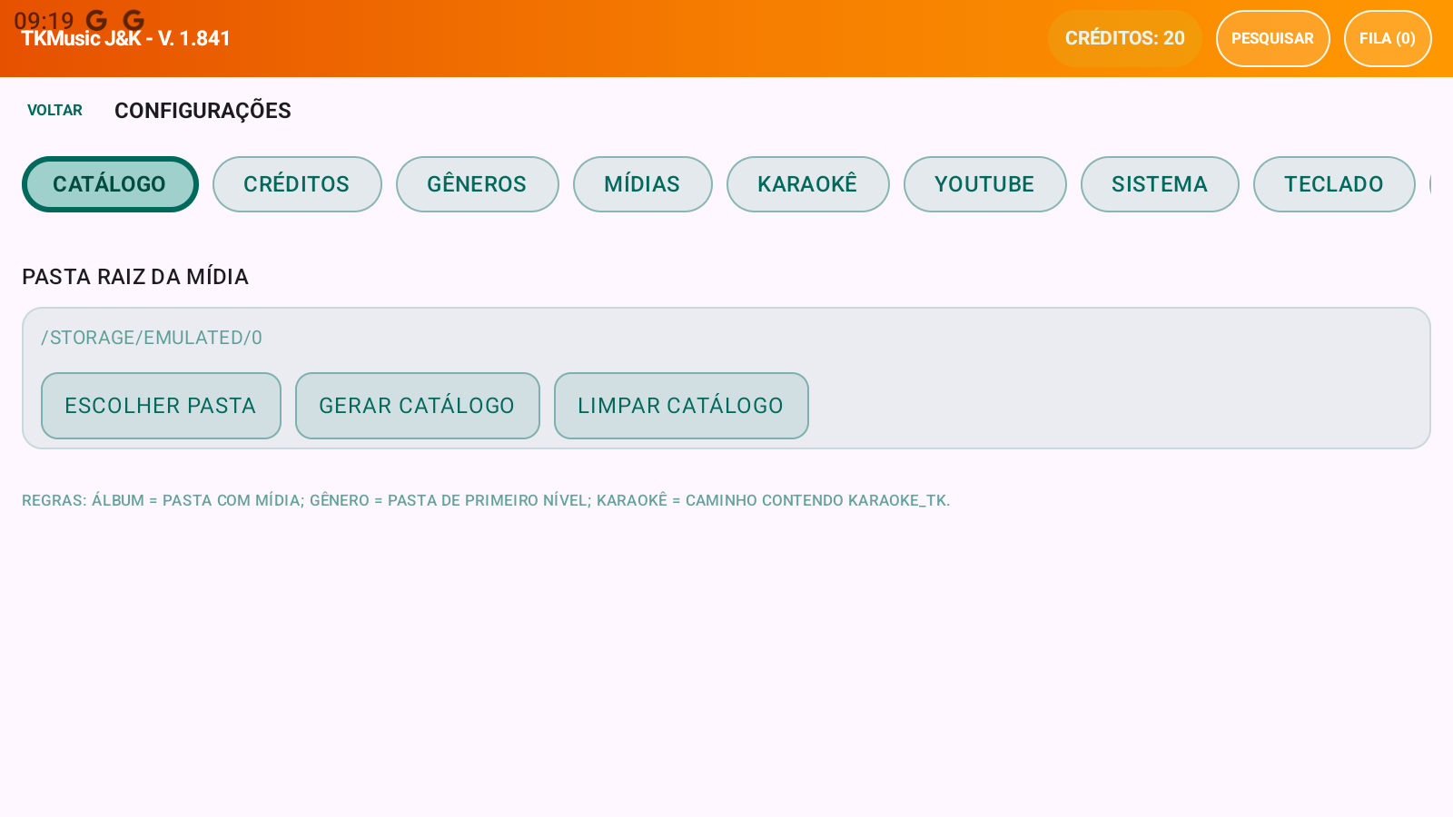Click the Pasta Raiz da Mídia label
The width and height of the screenshot is (1453, 817).
[135, 277]
